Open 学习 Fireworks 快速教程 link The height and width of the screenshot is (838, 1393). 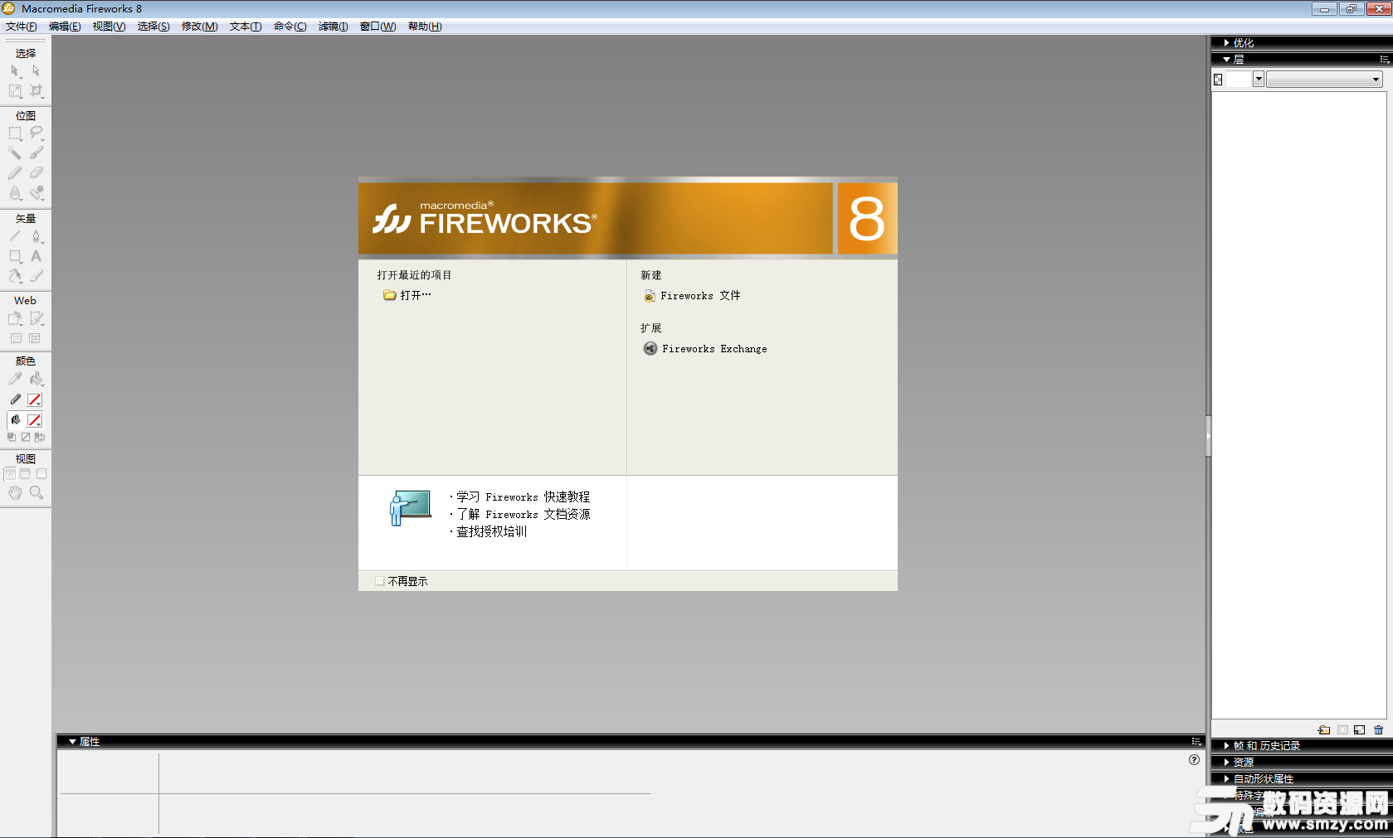click(x=523, y=497)
